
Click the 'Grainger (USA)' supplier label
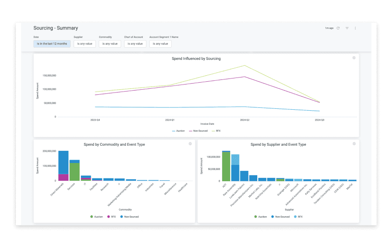(x=283, y=190)
